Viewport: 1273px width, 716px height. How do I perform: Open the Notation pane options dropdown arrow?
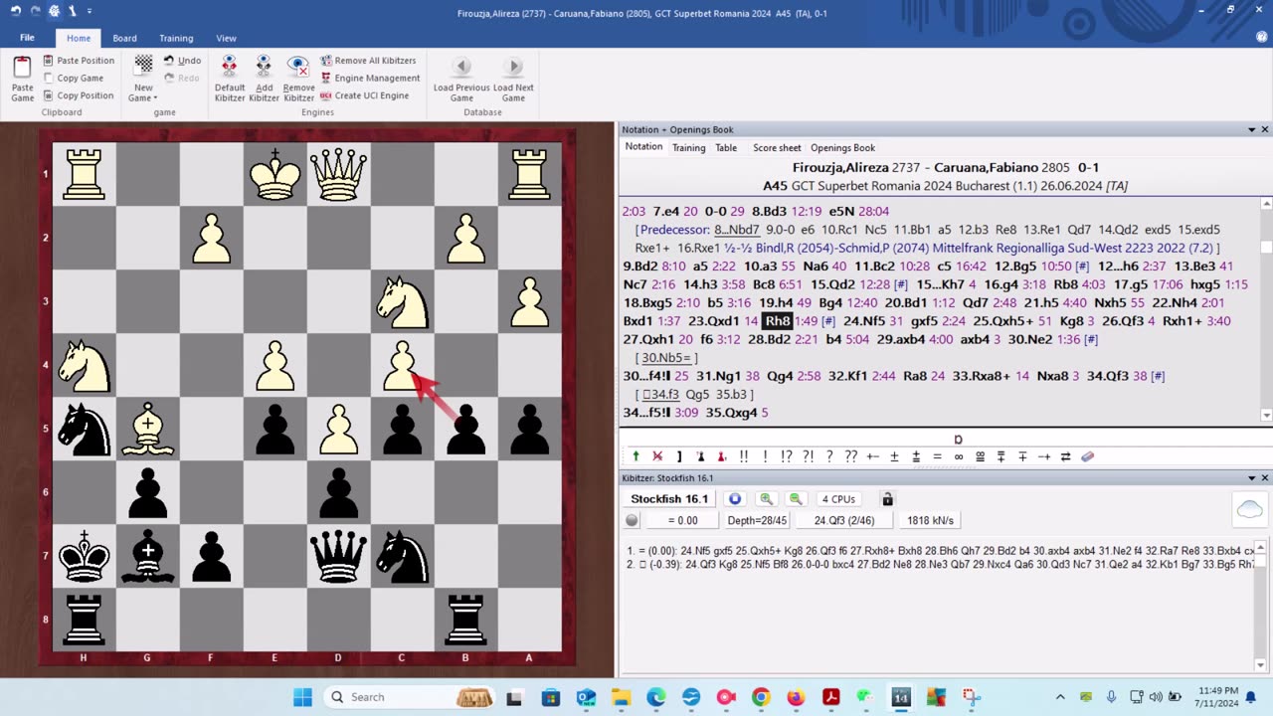click(x=1251, y=129)
